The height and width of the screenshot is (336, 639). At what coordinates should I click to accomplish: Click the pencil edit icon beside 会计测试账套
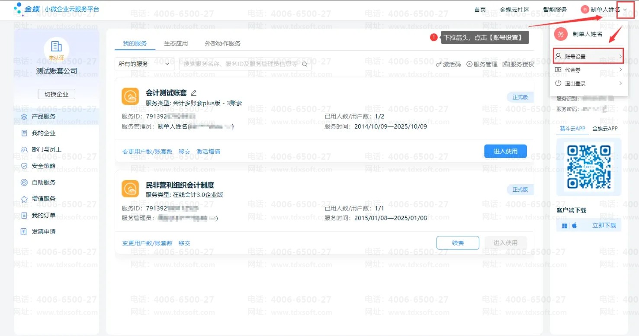[194, 93]
